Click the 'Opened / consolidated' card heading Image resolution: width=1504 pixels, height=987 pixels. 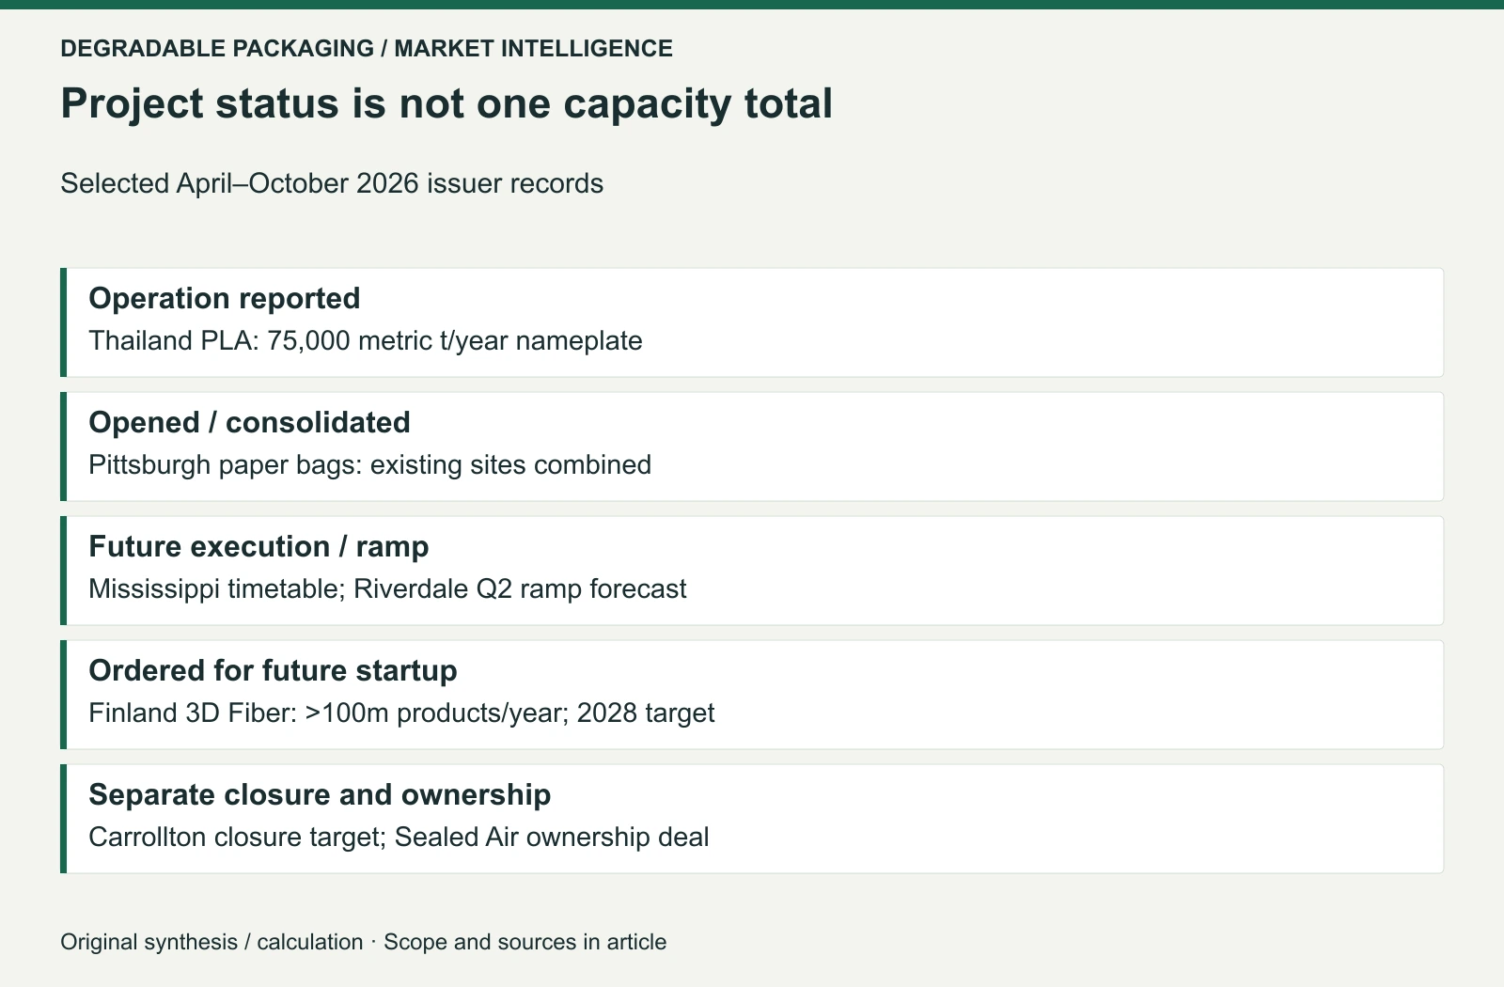[x=250, y=422]
